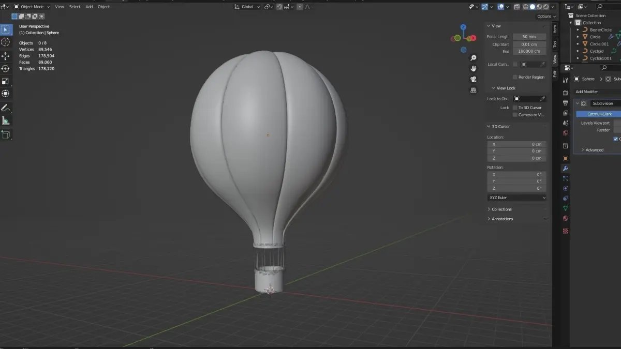
Task: Open the Physics properties tab icon
Action: coord(566,188)
